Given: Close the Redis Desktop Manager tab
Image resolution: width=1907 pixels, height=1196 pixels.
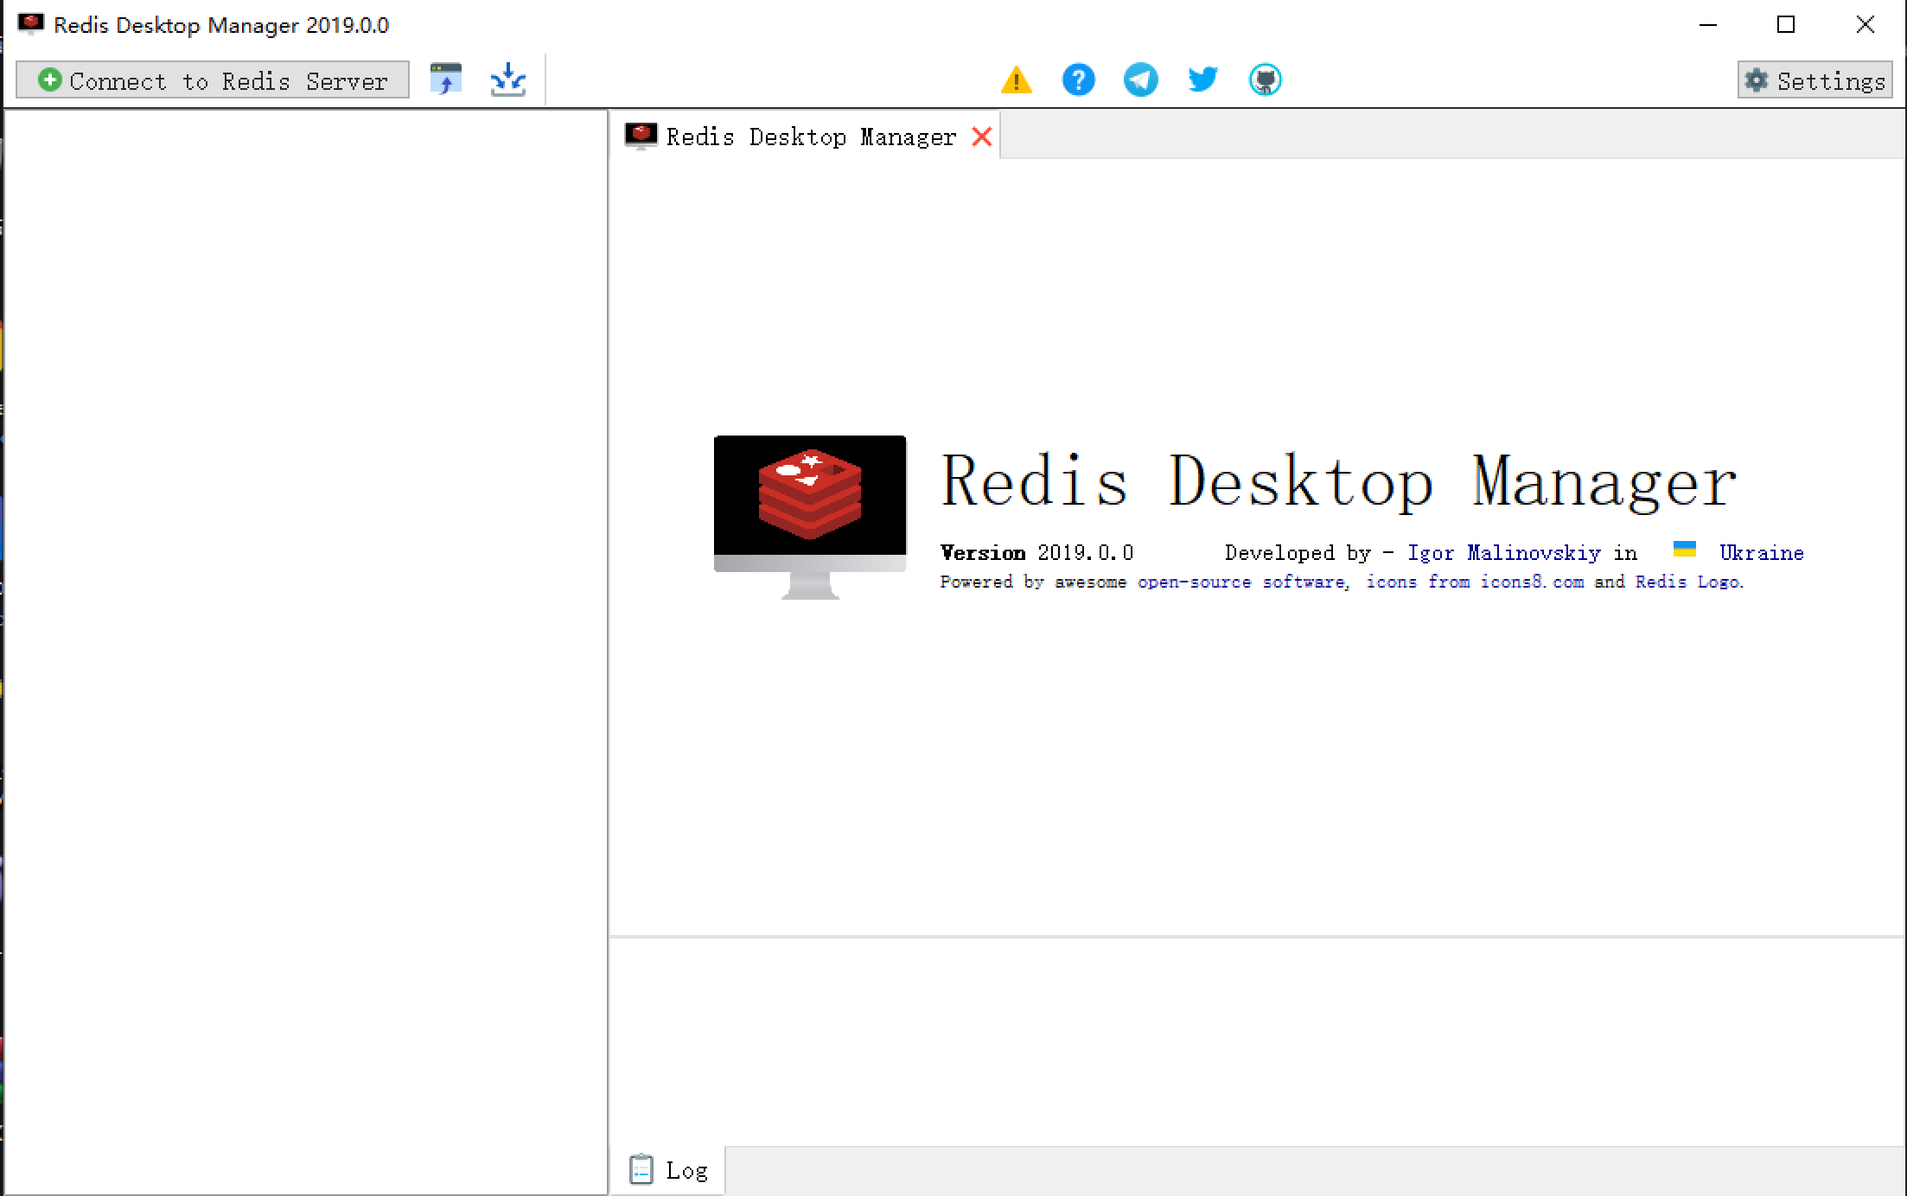Looking at the screenshot, I should pyautogui.click(x=982, y=136).
